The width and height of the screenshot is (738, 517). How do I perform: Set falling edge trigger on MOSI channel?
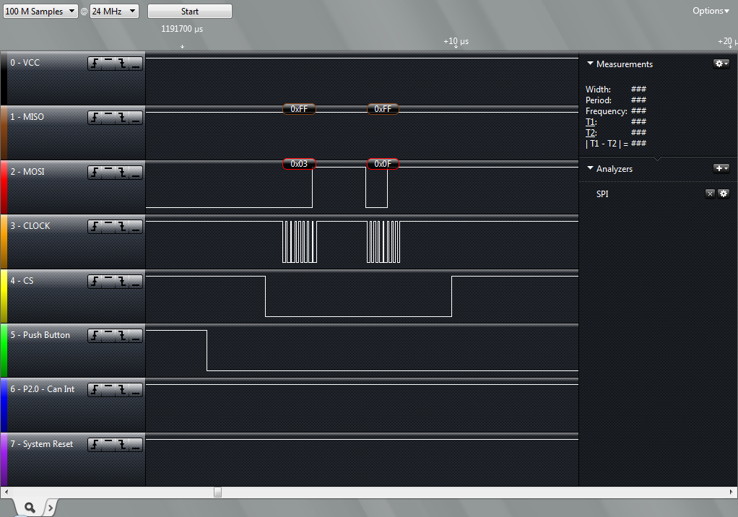[122, 173]
